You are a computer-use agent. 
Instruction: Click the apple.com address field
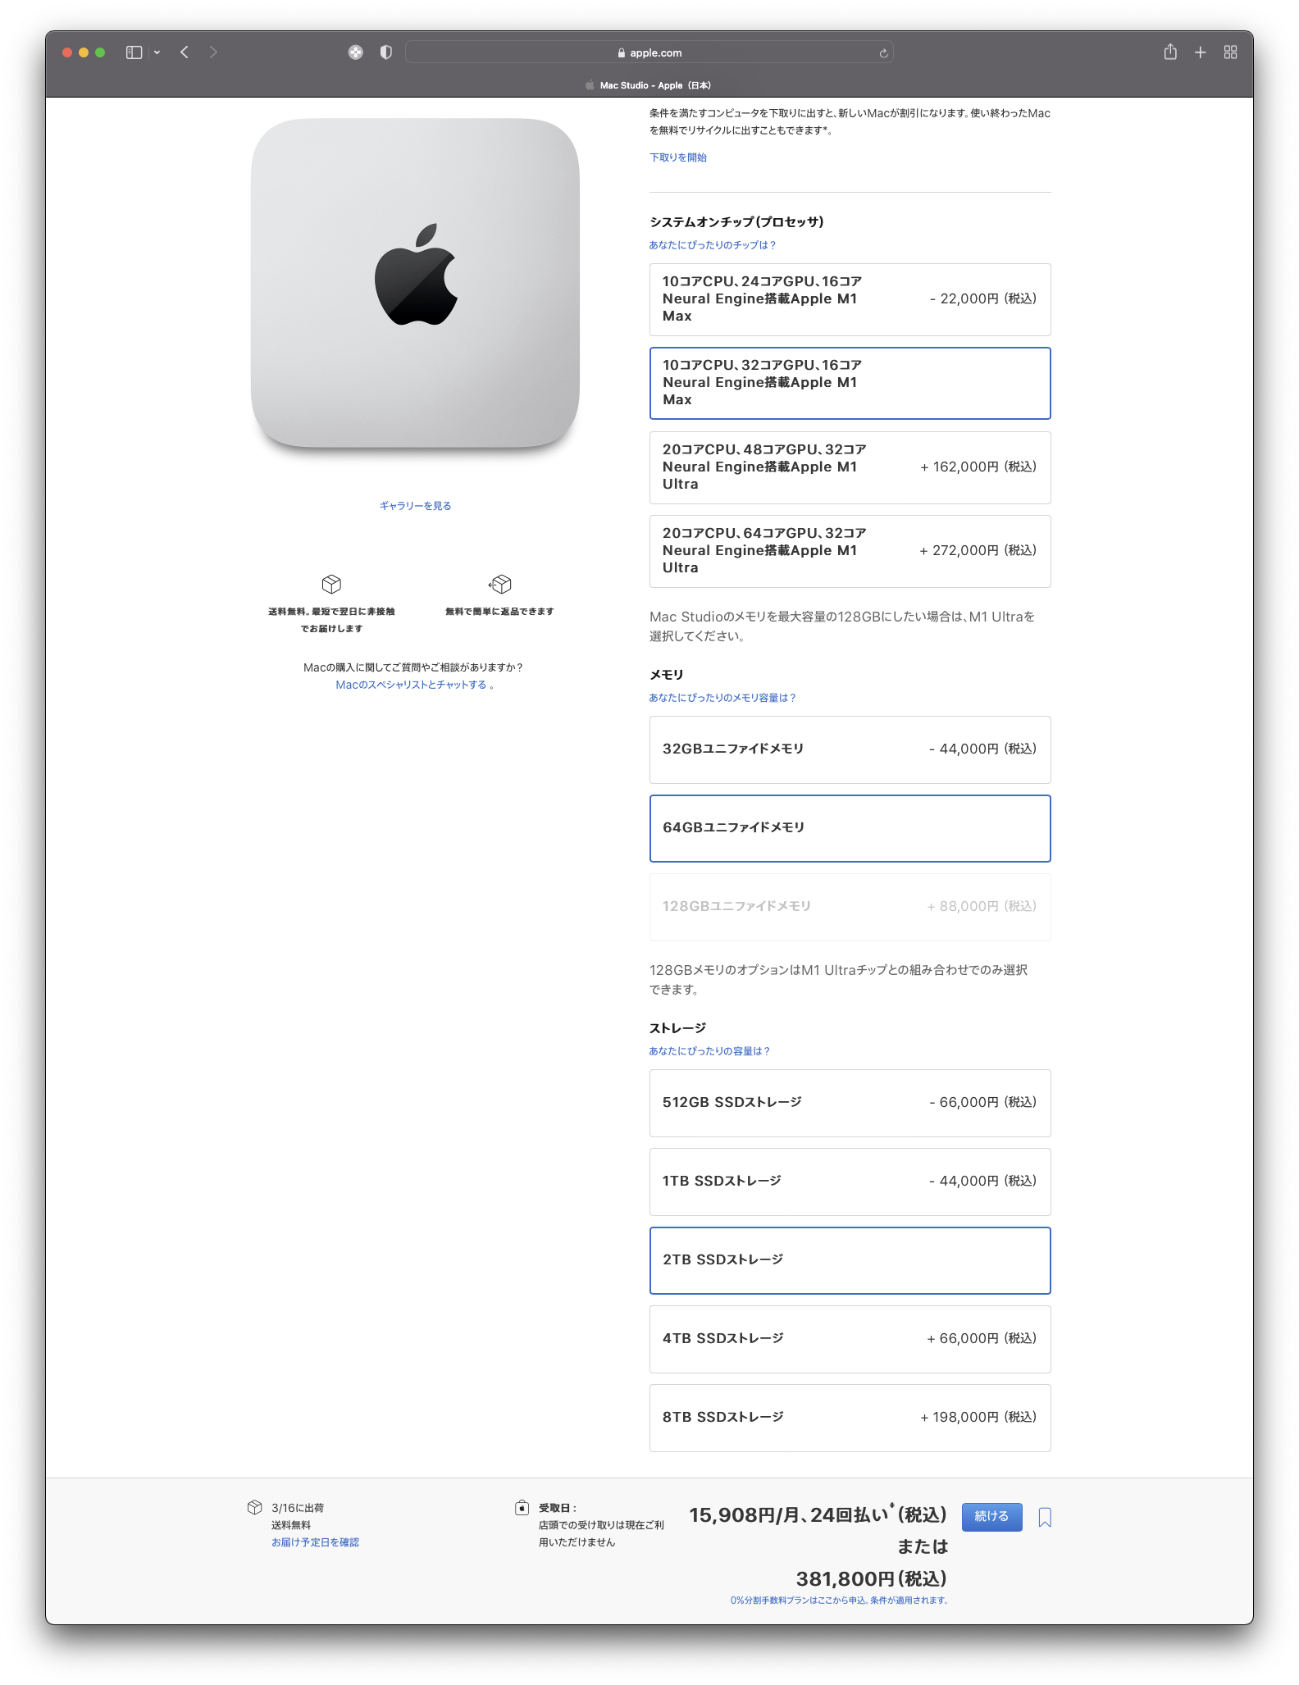649,52
